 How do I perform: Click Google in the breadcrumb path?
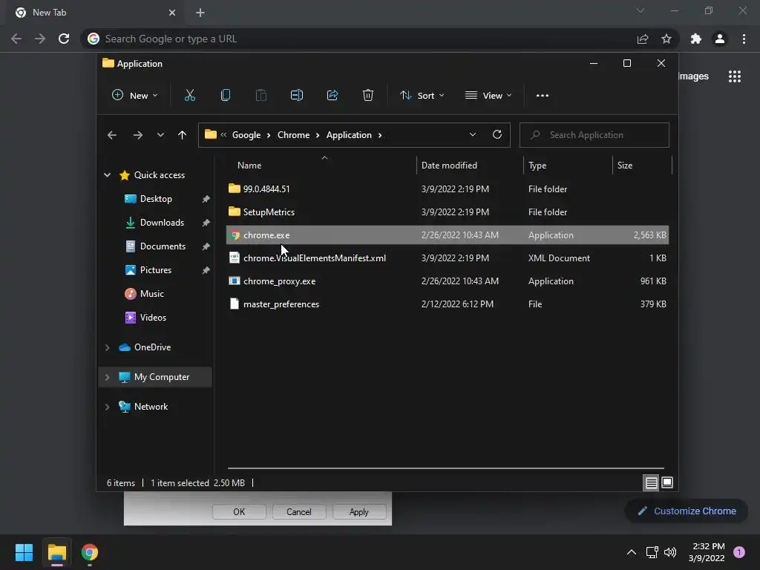(x=246, y=135)
